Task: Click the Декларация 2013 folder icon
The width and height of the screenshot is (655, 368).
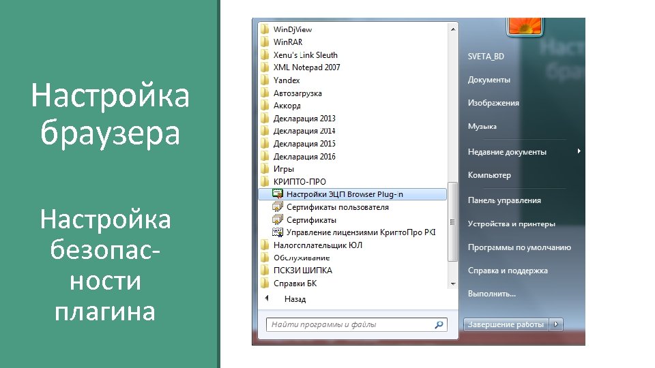Action: coord(265,119)
